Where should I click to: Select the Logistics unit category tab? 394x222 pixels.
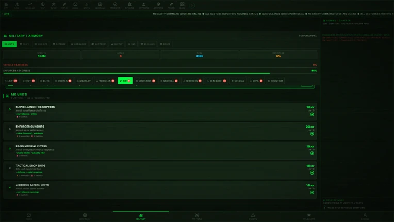tap(145, 81)
